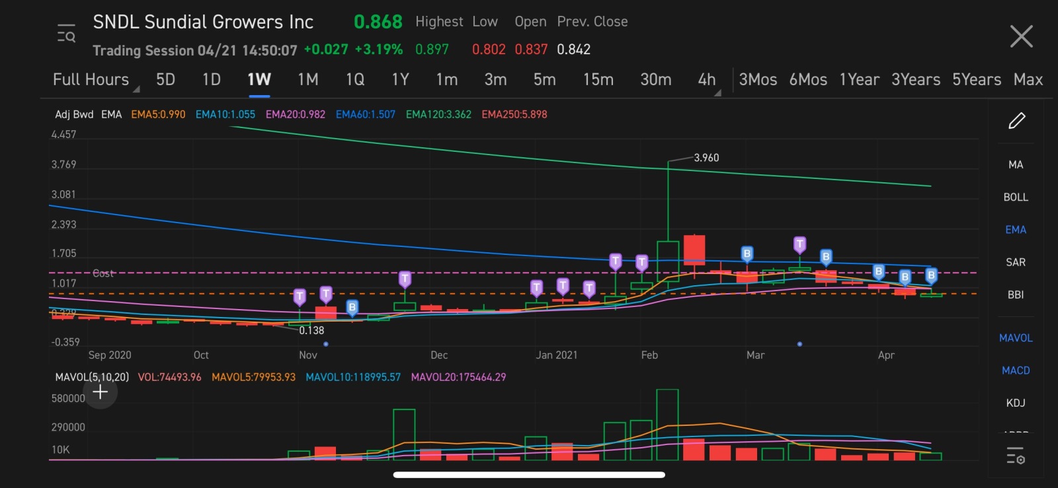
Task: Tap the B trade marker near Nov low
Action: pyautogui.click(x=352, y=307)
